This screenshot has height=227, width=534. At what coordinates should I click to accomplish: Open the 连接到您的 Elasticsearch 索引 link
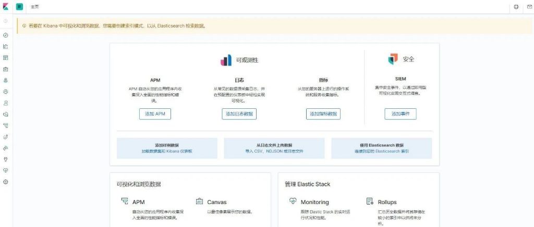[381, 151]
